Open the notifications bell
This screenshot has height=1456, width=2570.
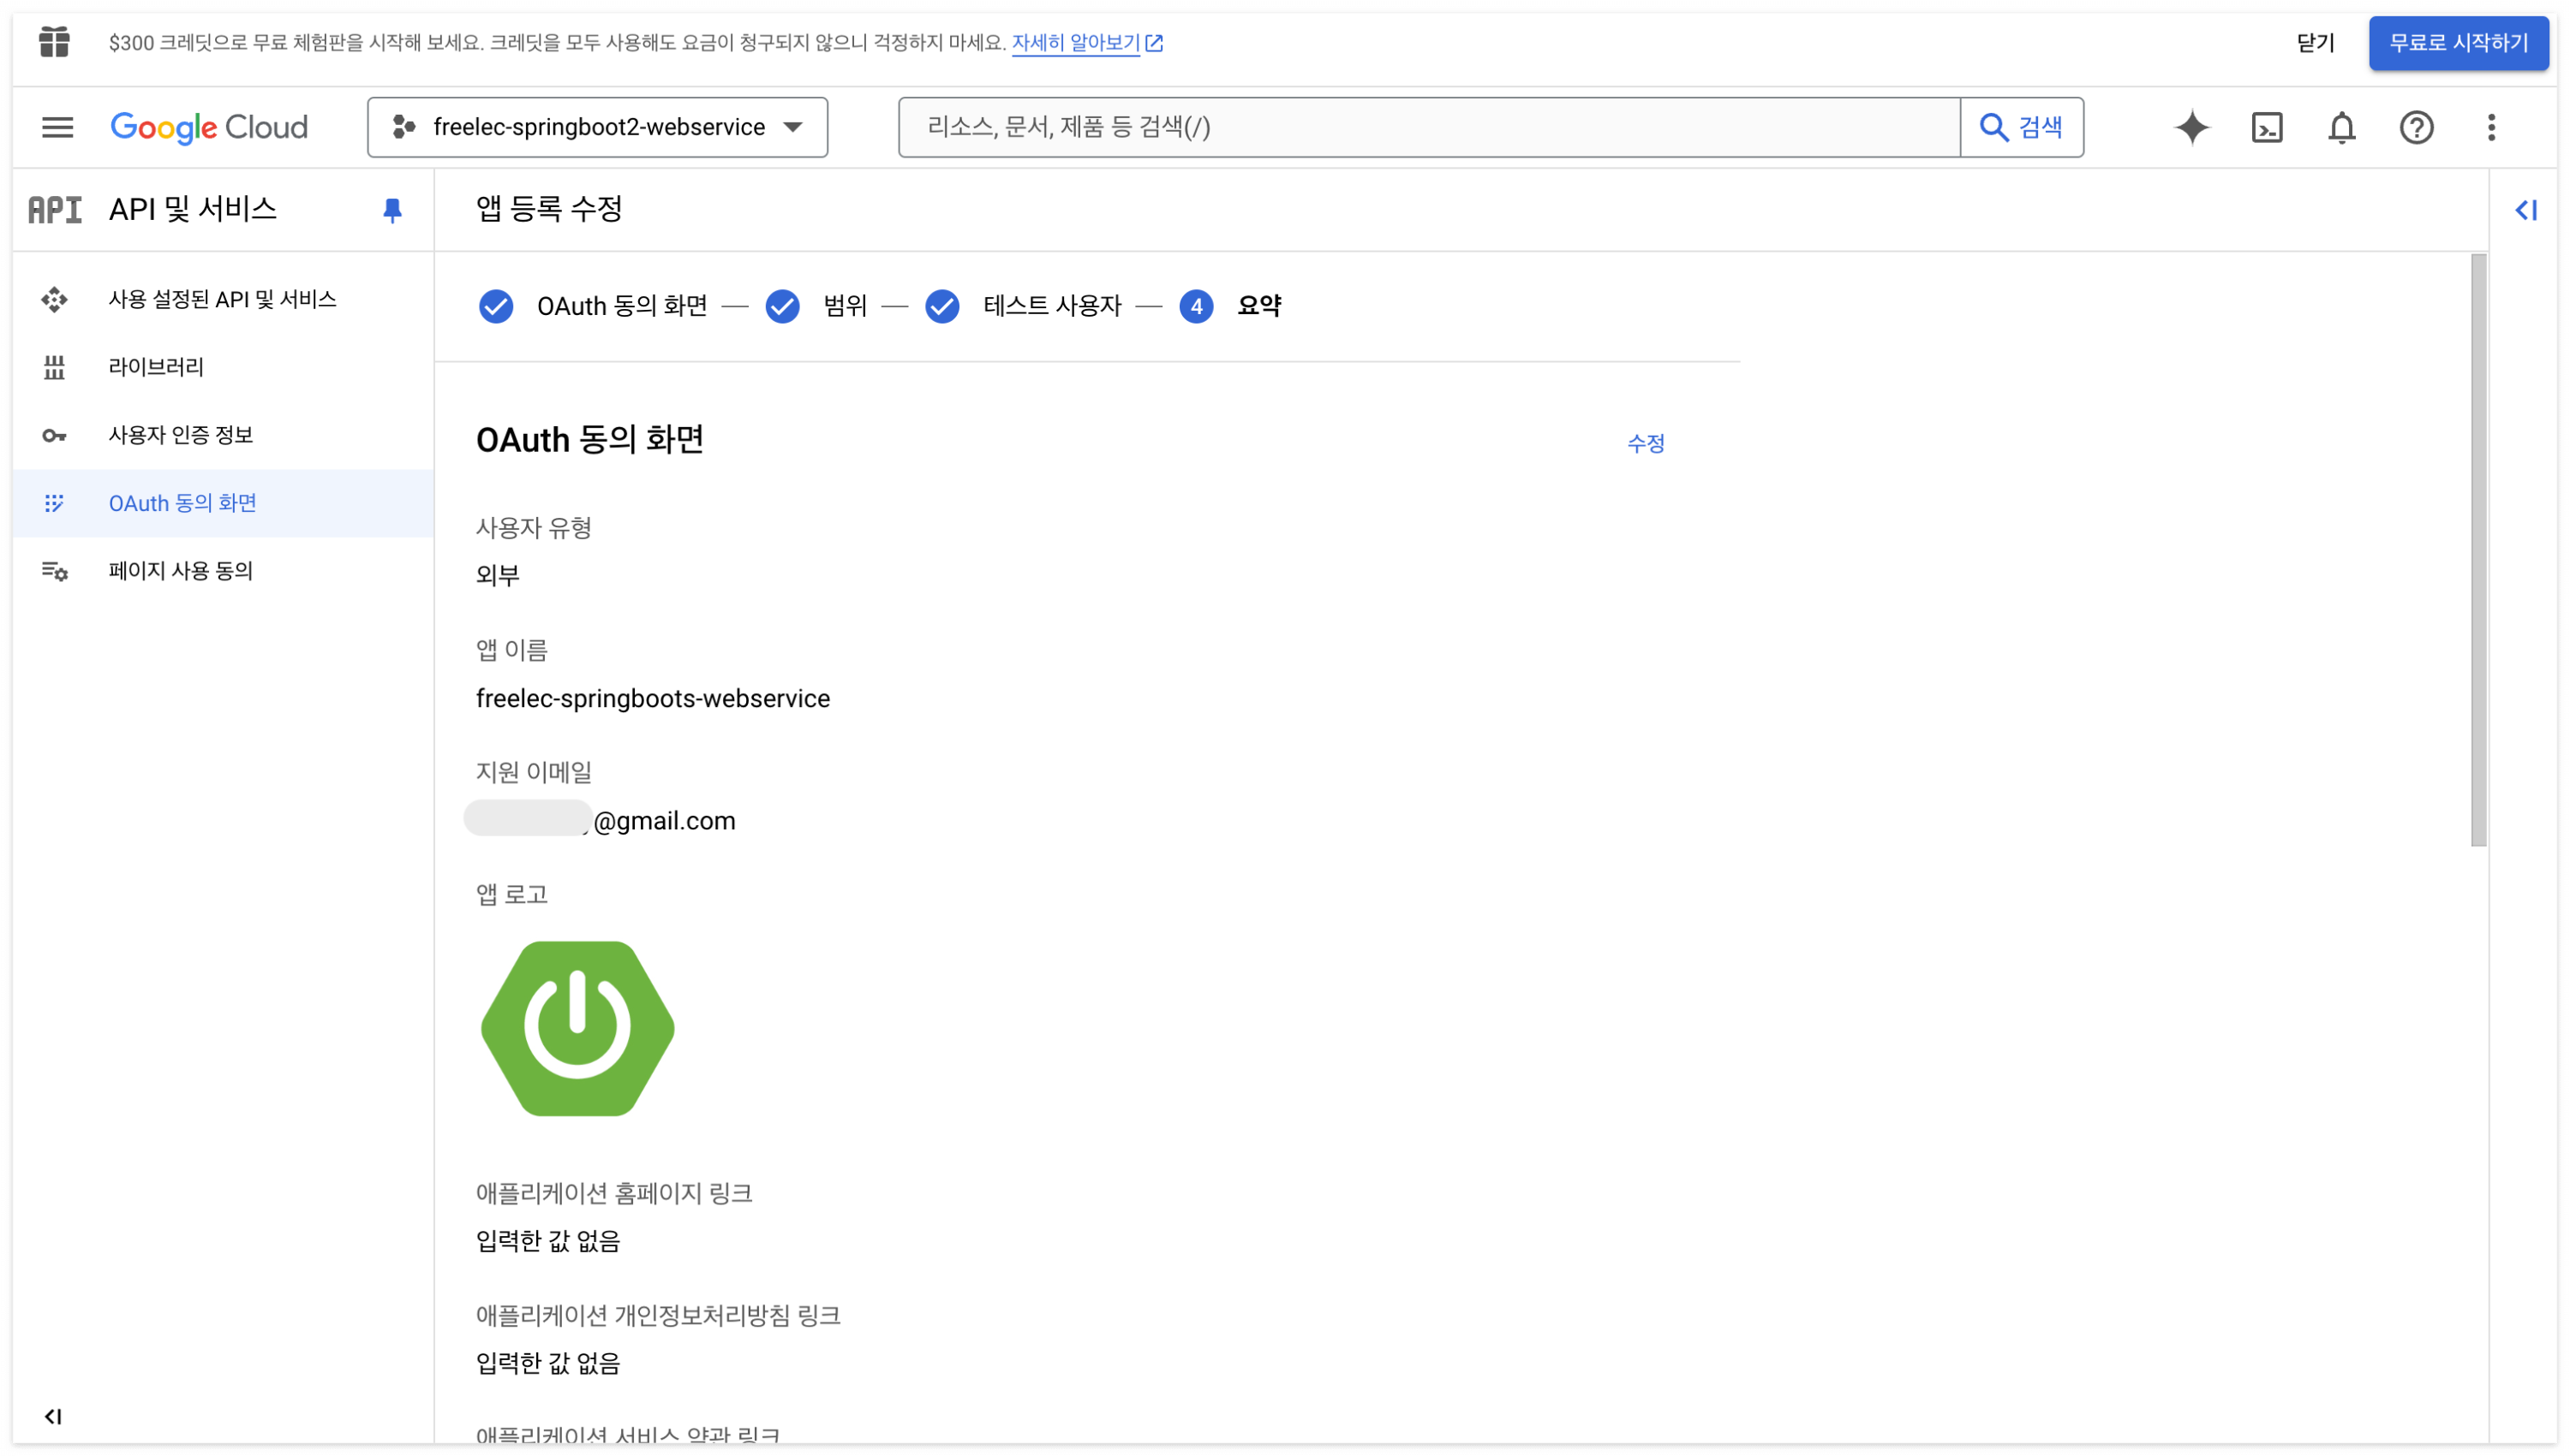tap(2340, 127)
